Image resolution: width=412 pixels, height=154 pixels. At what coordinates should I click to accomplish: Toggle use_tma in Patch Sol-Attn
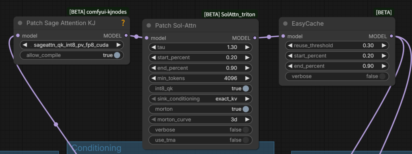[200, 140]
